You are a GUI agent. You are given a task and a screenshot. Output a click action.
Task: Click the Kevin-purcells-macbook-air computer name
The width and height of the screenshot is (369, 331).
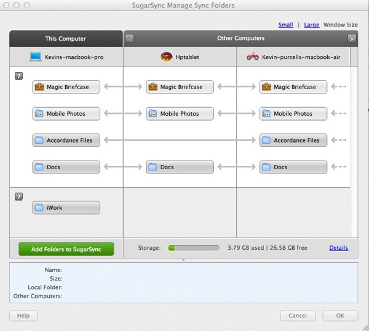(301, 57)
